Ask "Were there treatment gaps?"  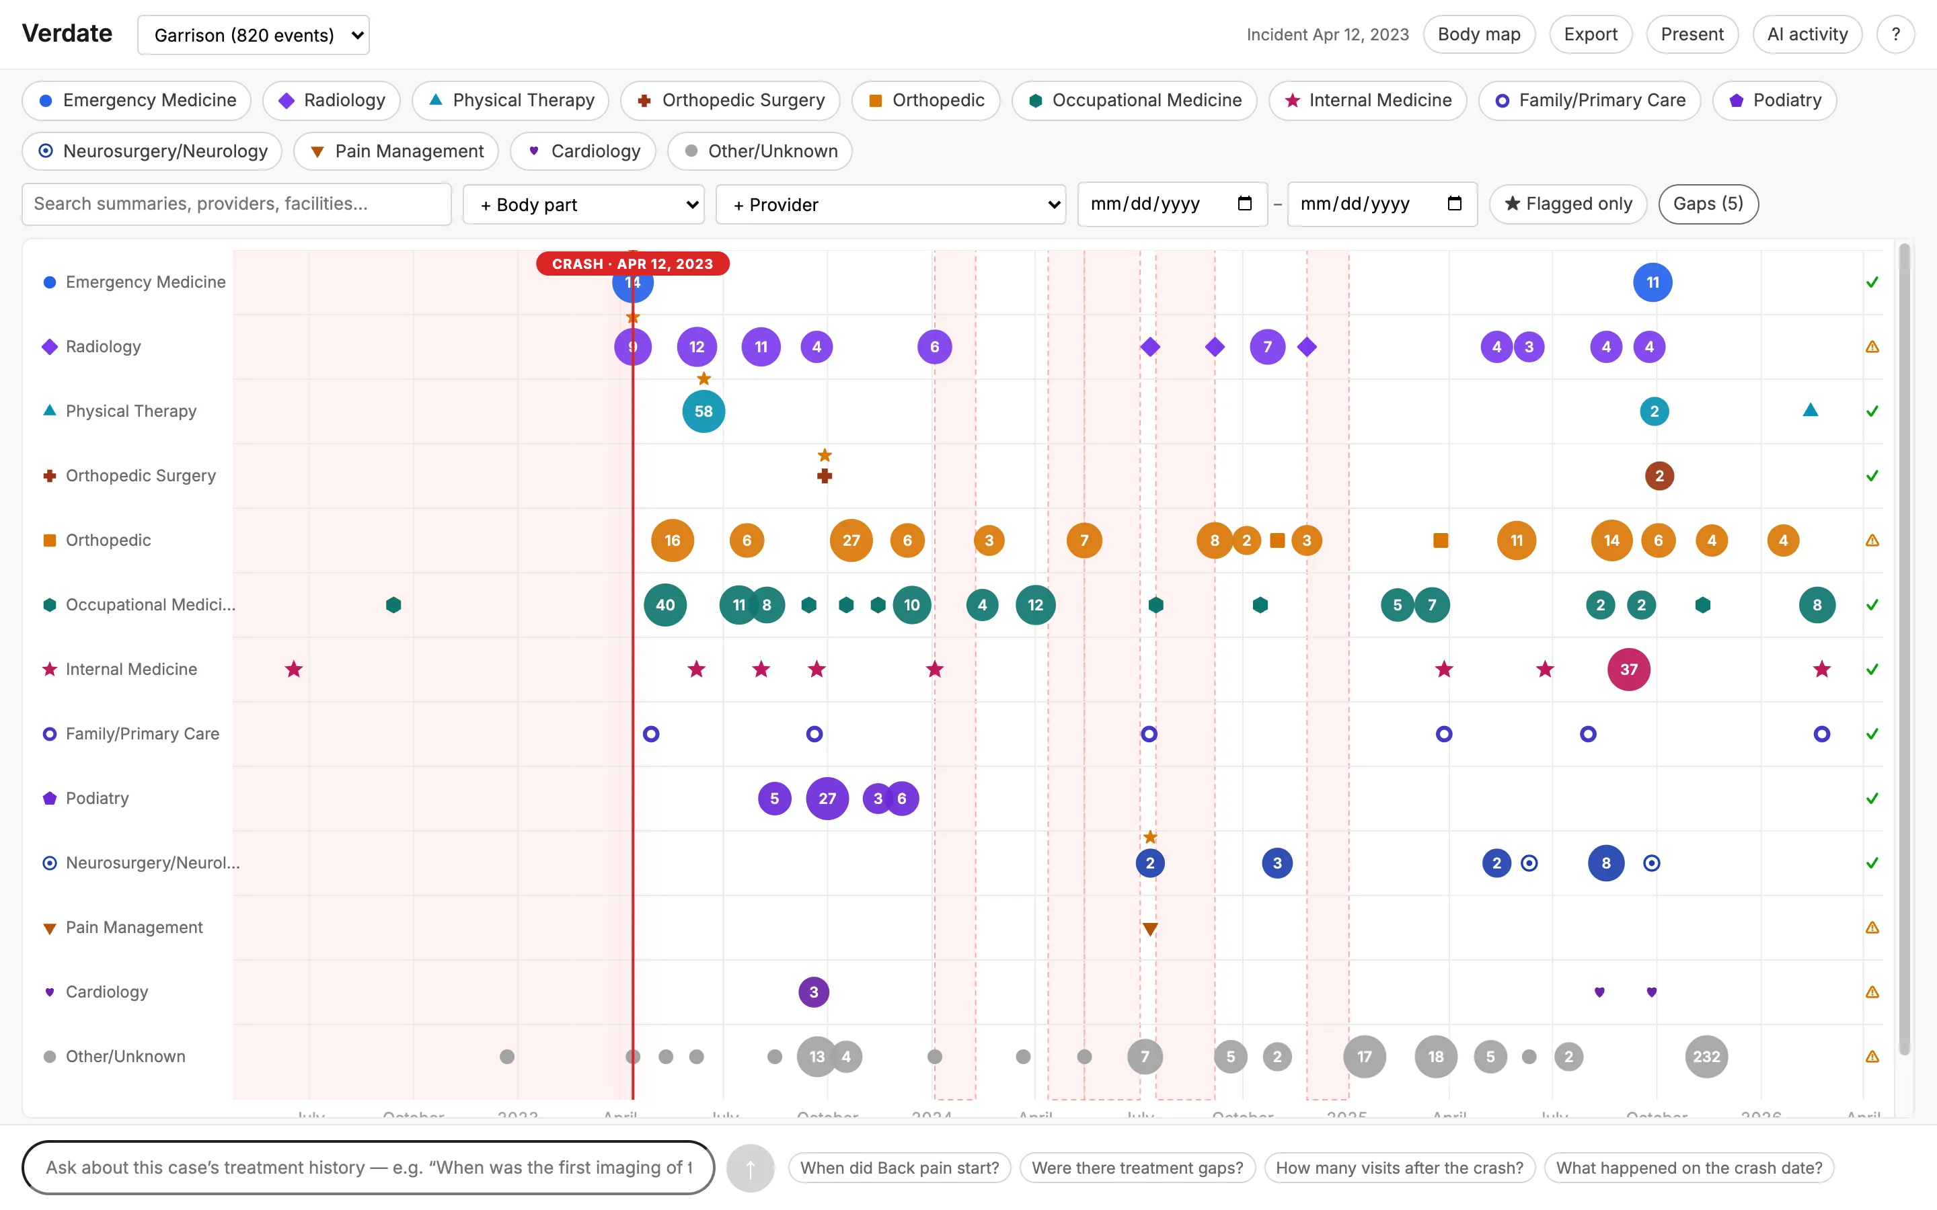1137,1168
